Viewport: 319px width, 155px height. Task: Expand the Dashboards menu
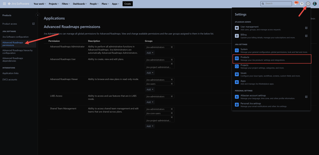[x=80, y=4]
